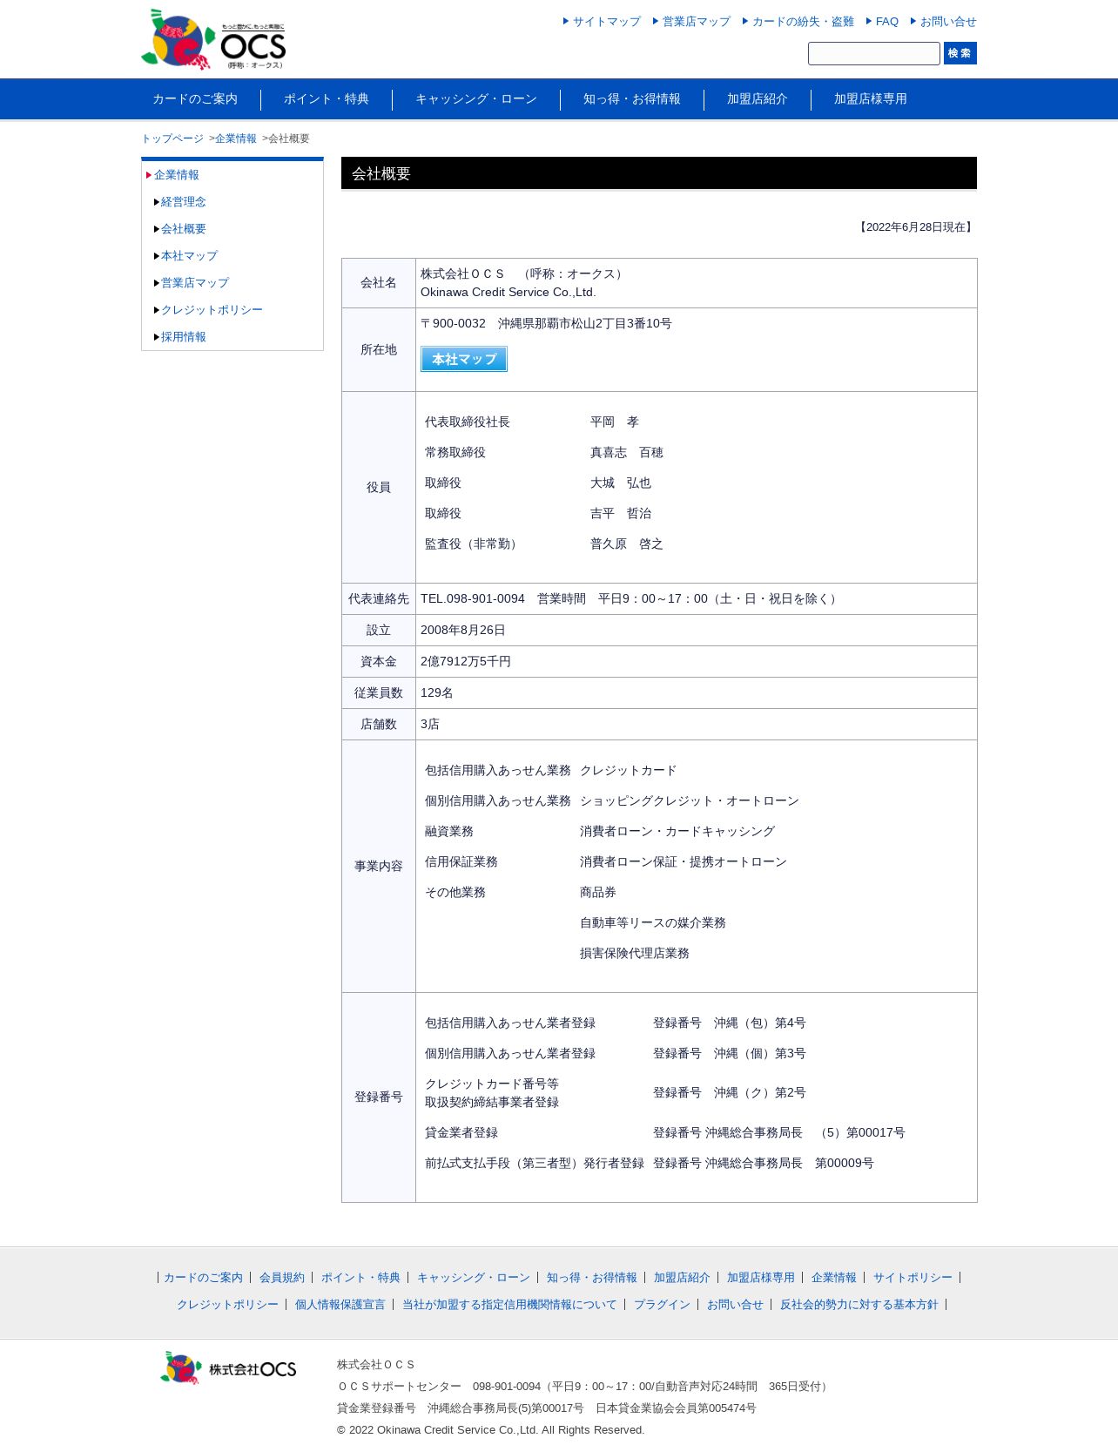Image resolution: width=1118 pixels, height=1445 pixels.
Task: Open the FAQ link in the header
Action: [887, 22]
